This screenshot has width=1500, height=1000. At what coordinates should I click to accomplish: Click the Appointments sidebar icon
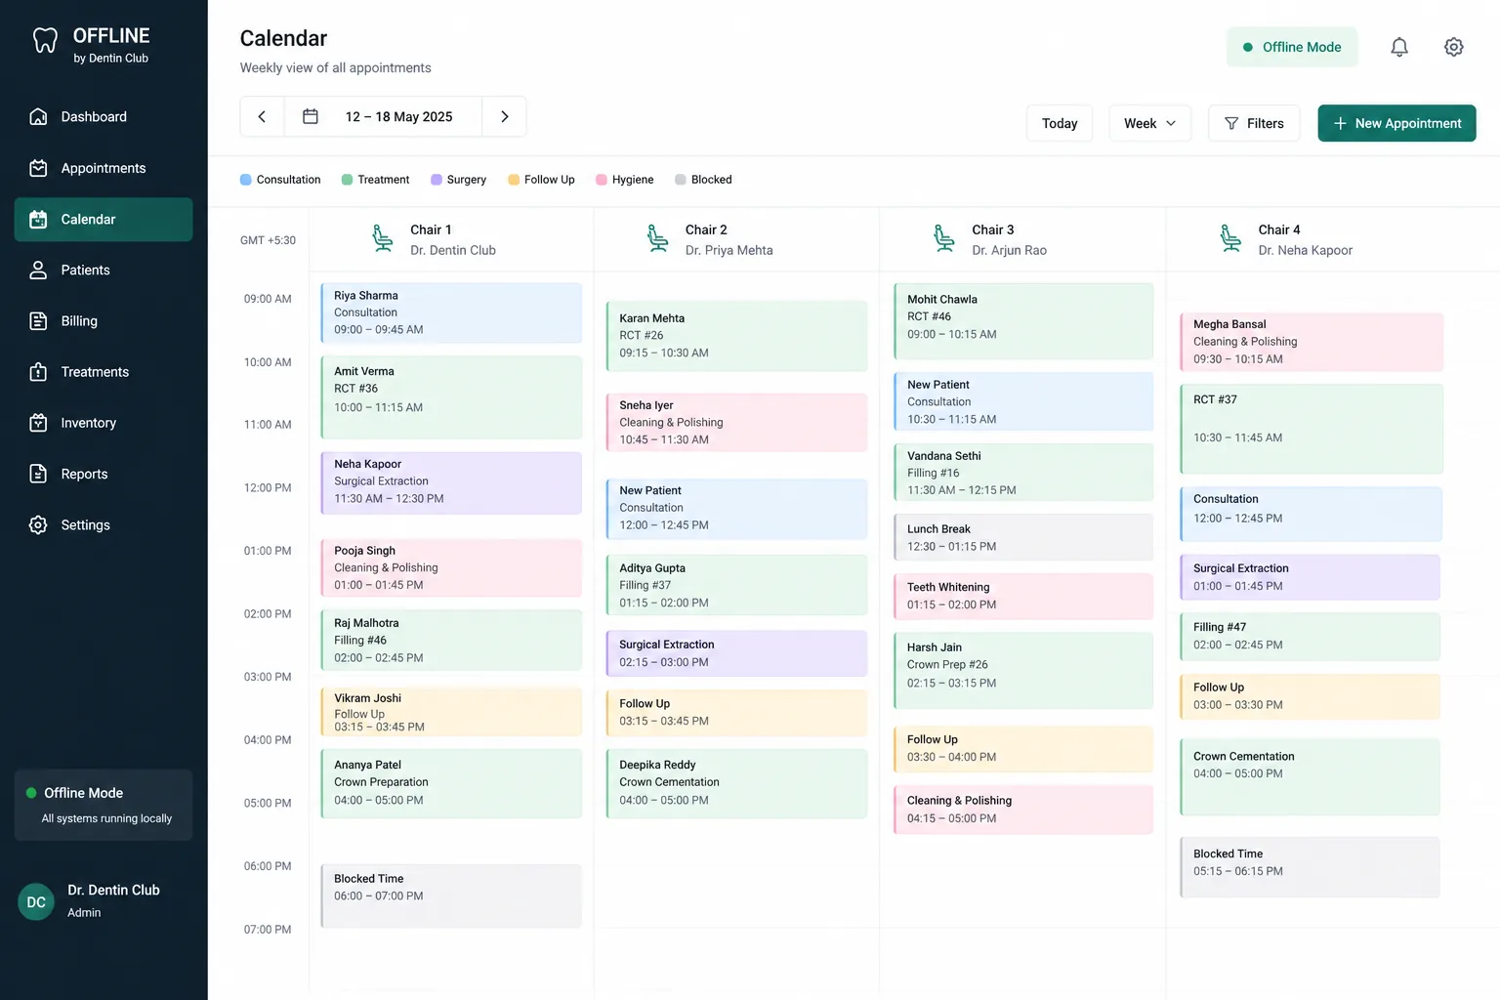38,168
